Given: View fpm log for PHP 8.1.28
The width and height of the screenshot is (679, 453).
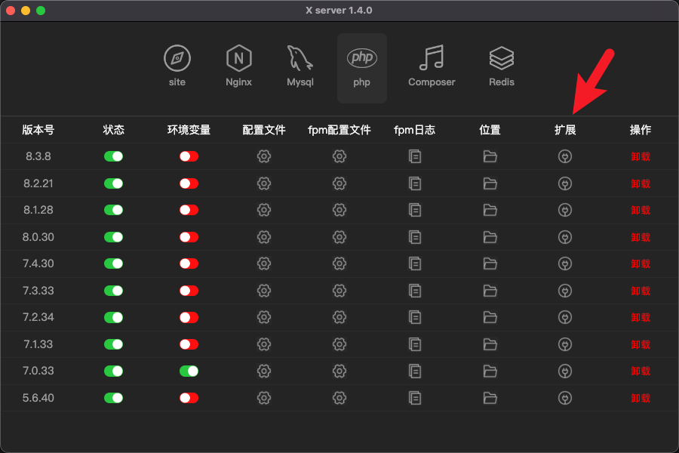Looking at the screenshot, I should point(415,210).
